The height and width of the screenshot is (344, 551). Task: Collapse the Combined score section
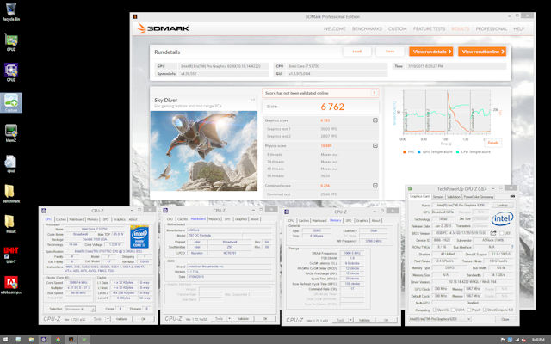tap(375, 186)
